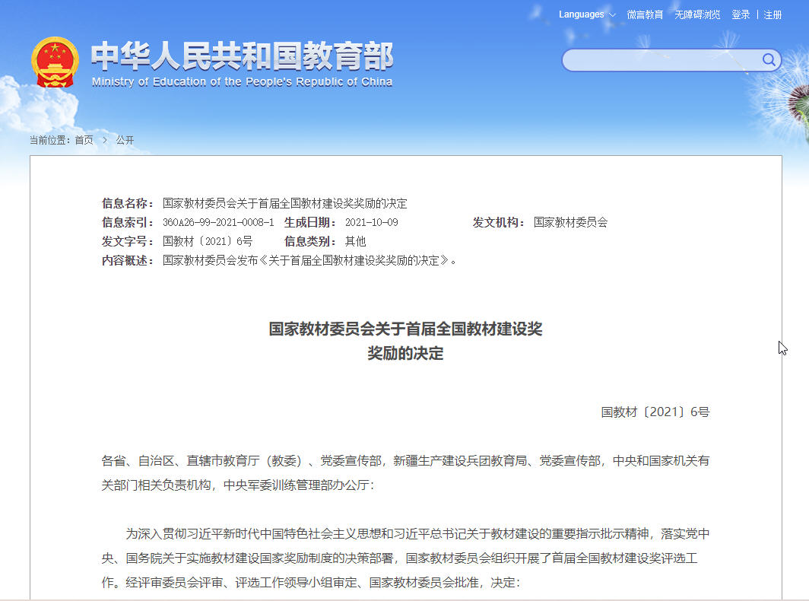809x601 pixels.
Task: Click the 信息索引 label
Action: (128, 223)
